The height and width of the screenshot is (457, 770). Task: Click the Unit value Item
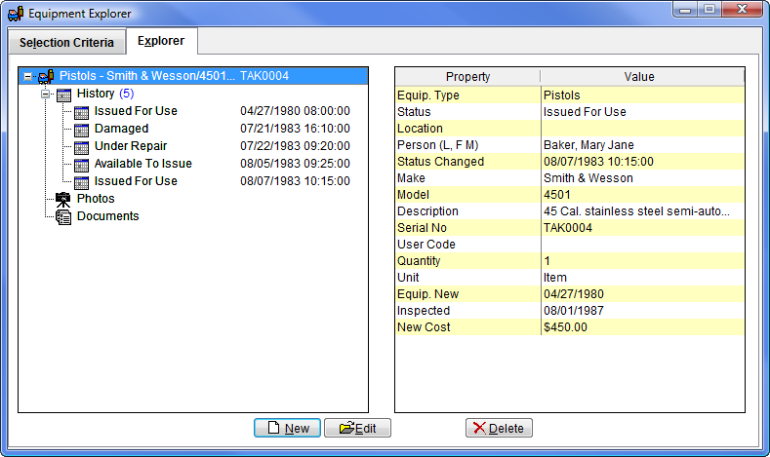(555, 278)
